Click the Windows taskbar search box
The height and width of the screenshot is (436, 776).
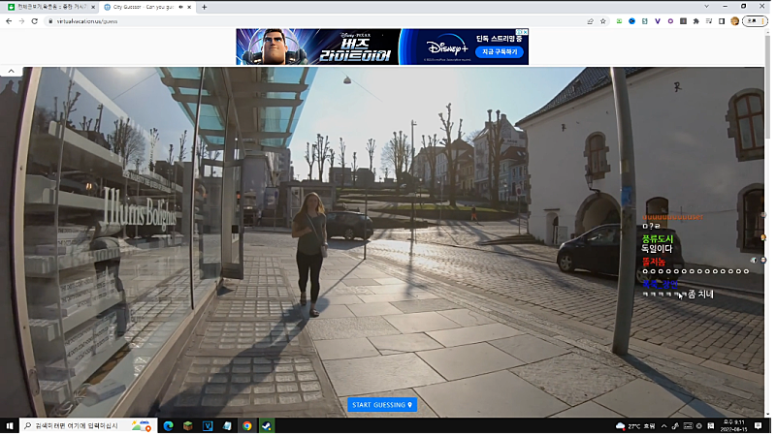pos(73,425)
